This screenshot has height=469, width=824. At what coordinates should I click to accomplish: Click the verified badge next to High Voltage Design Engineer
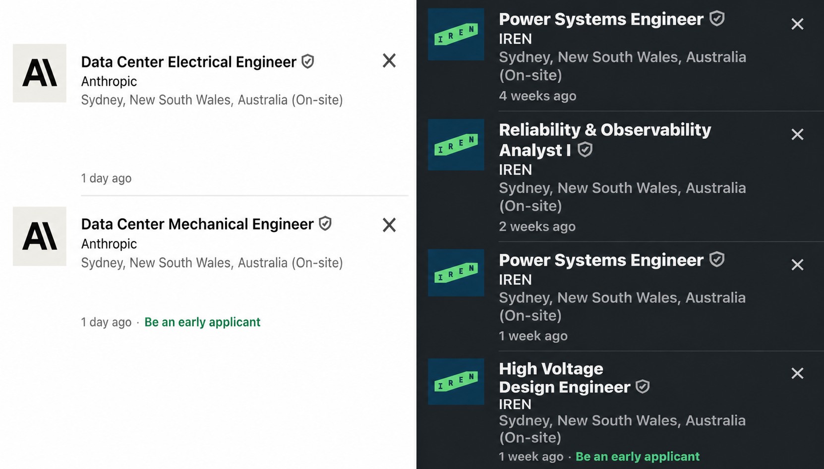point(643,387)
